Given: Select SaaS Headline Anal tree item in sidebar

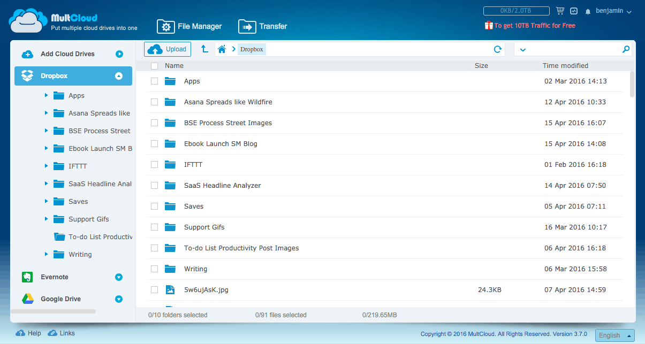Looking at the screenshot, I should pyautogui.click(x=100, y=184).
